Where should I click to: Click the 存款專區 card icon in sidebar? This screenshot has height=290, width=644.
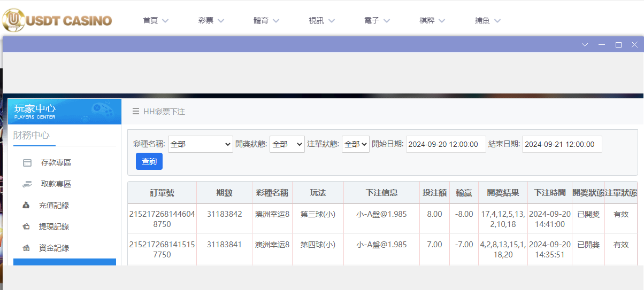coord(27,163)
